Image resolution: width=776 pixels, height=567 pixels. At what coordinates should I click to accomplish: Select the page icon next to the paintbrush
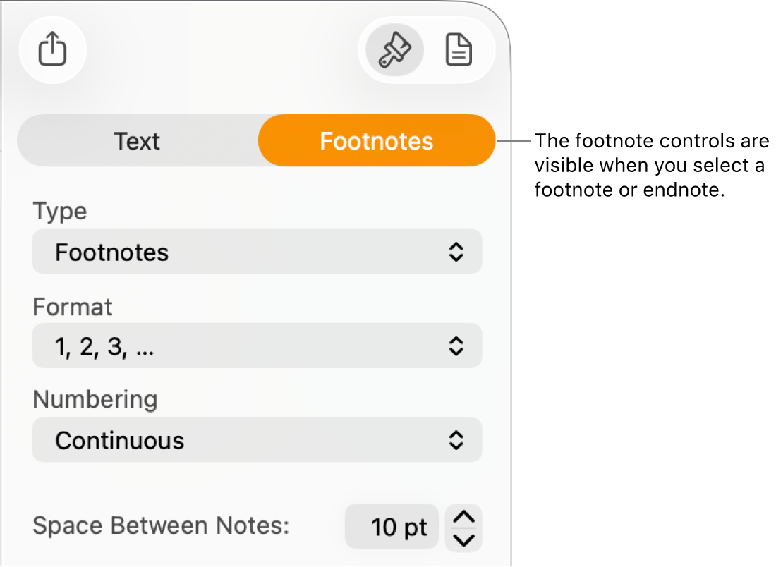(x=459, y=49)
